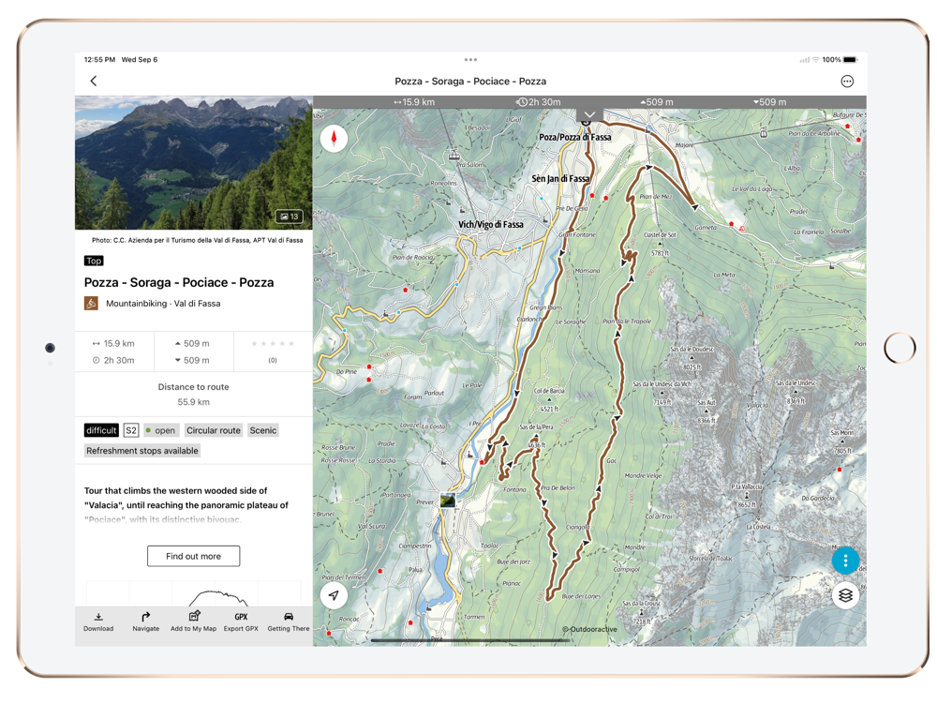Screen dimensions: 937x703
Task: Collapse the map stats chevron
Action: 589,114
